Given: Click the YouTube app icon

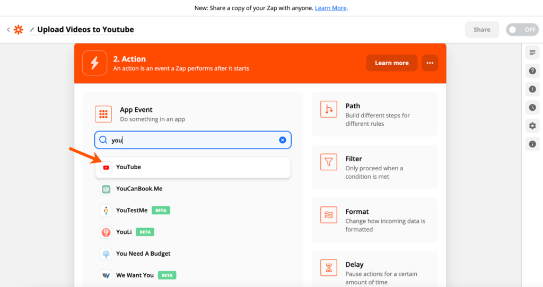Looking at the screenshot, I should click(106, 168).
